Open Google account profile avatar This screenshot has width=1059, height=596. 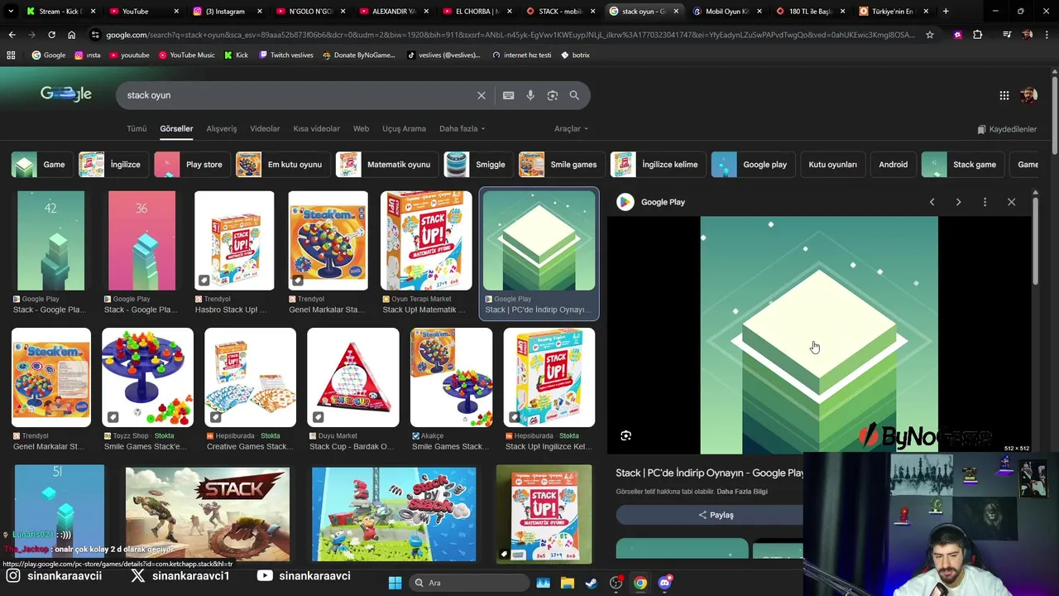[x=1028, y=95]
